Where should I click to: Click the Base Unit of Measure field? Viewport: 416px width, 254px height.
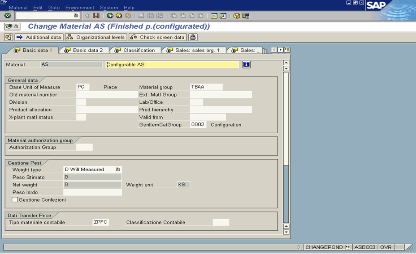point(83,87)
